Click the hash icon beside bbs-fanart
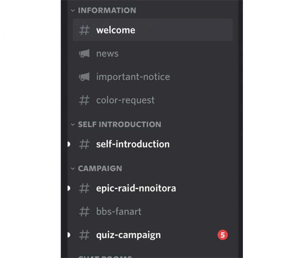 coord(84,211)
